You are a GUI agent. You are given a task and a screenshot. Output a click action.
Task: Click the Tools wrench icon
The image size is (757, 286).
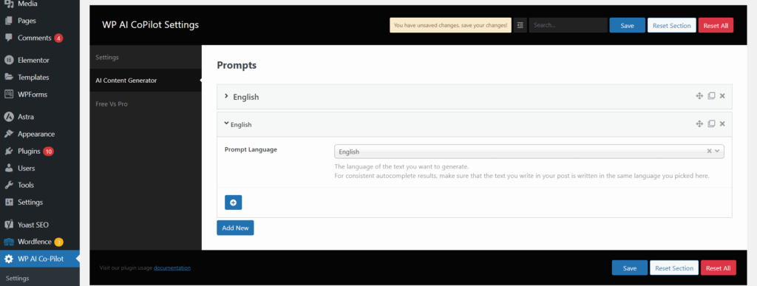pos(9,185)
